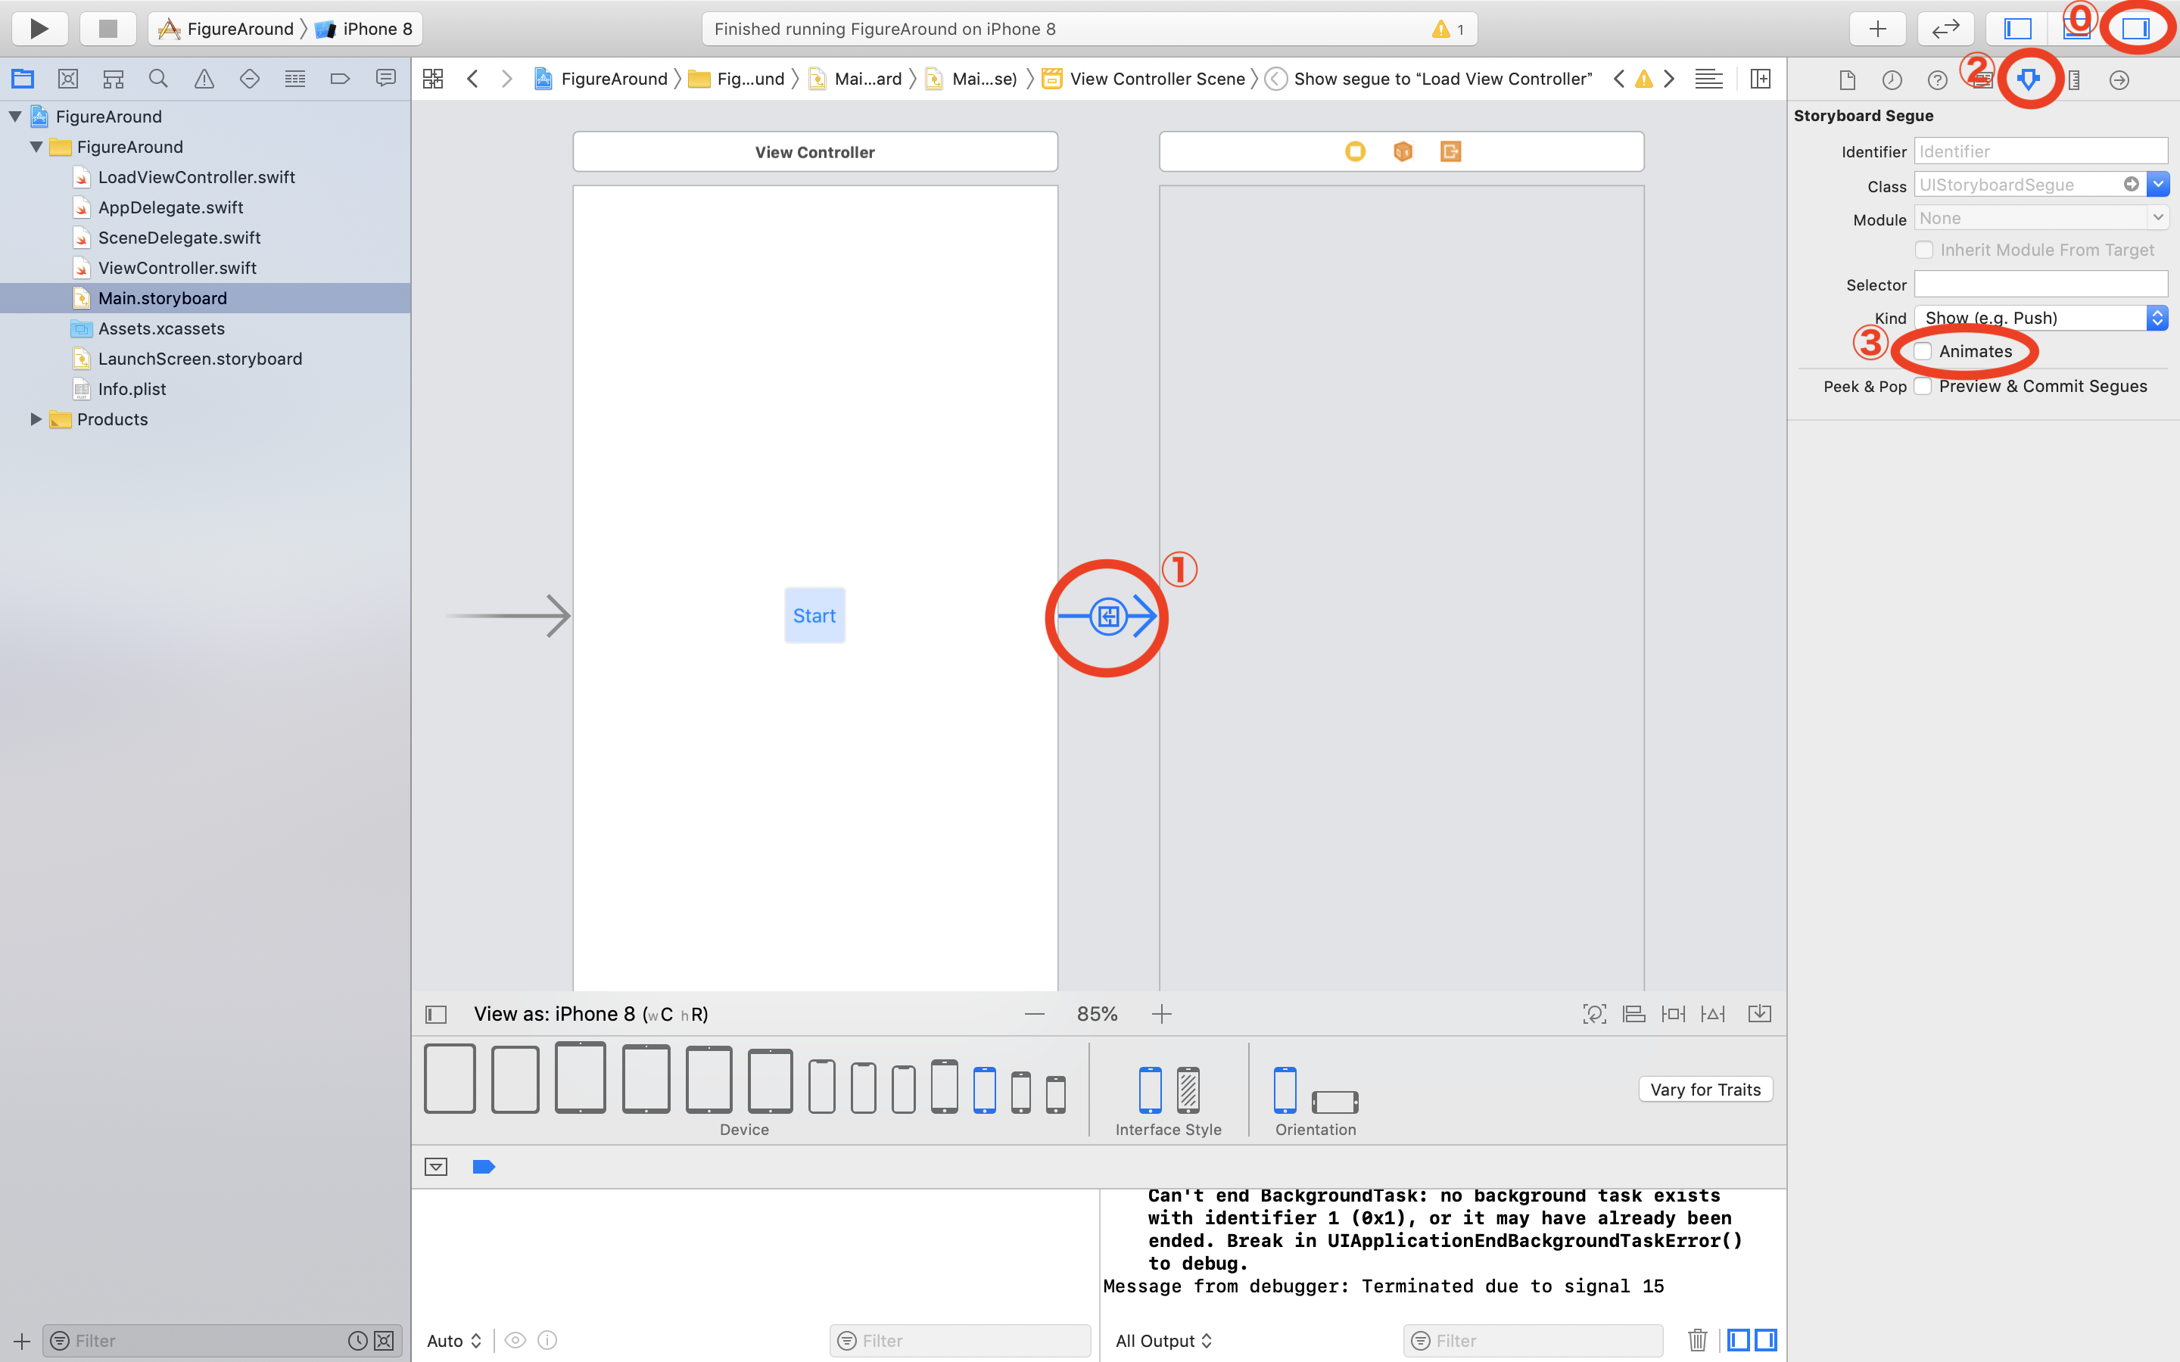Image resolution: width=2180 pixels, height=1362 pixels.
Task: Click the Run play button
Action: [x=39, y=29]
